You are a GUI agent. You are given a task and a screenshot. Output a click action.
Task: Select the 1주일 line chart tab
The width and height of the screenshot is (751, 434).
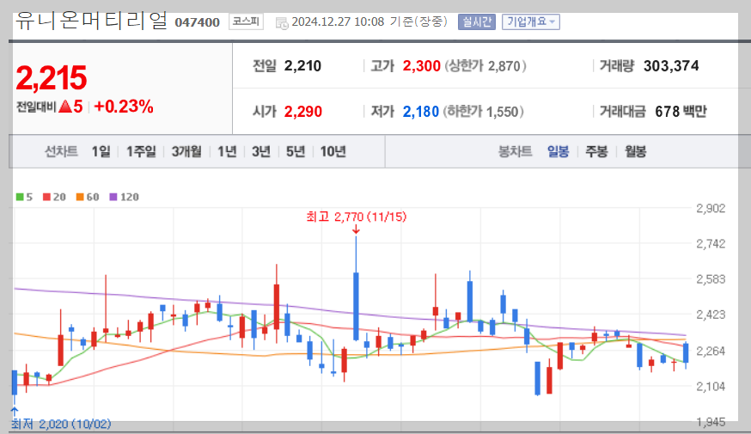[x=141, y=152]
